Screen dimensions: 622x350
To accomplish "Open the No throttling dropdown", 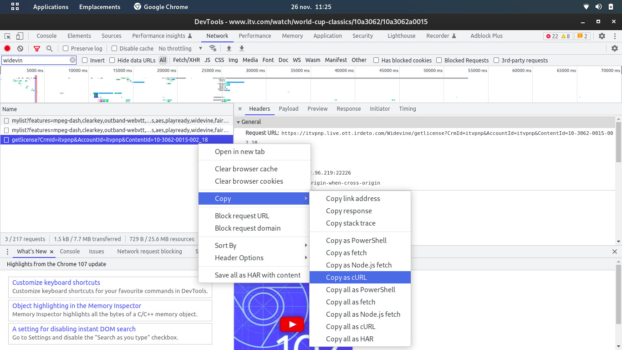I will (180, 48).
